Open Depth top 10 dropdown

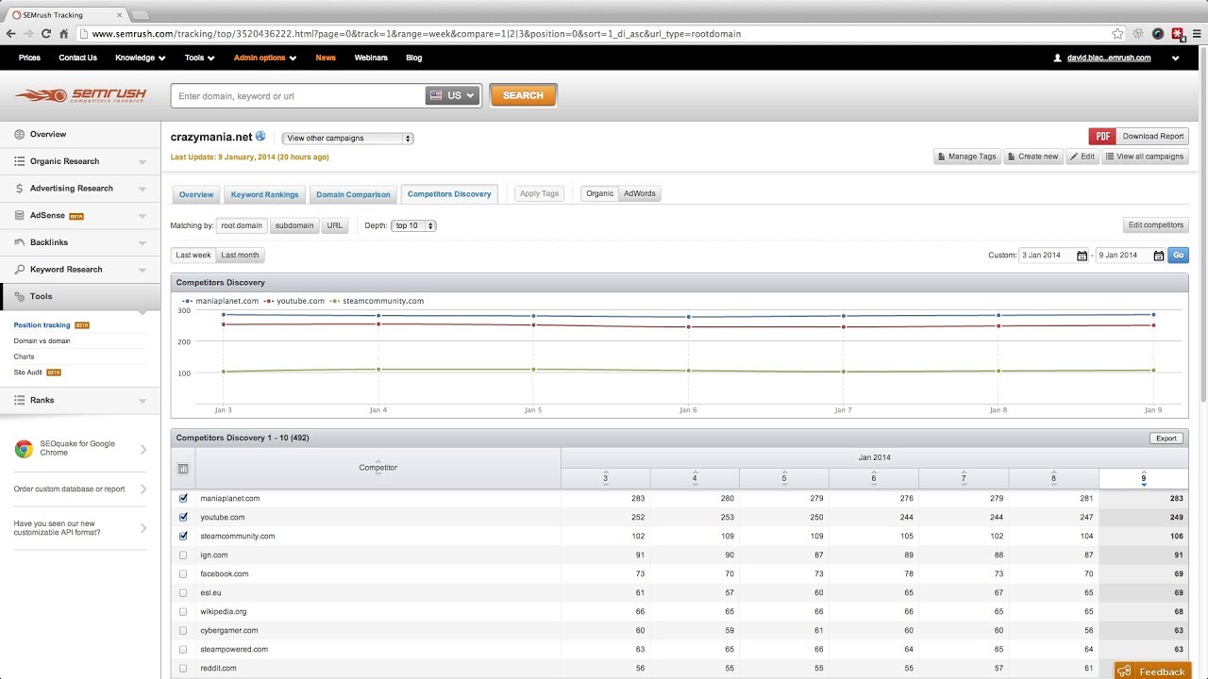coord(414,226)
